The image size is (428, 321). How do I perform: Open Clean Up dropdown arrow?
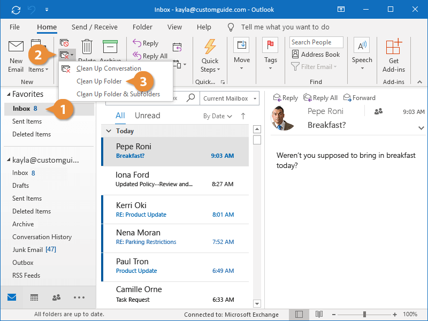pyautogui.click(x=72, y=55)
